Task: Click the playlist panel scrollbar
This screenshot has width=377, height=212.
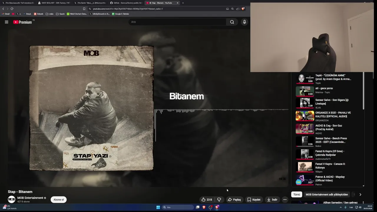Action: click(363, 91)
